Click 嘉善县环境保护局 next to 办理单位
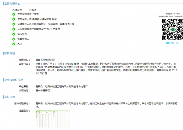Screen dimensions: 183x130 pos(45,60)
